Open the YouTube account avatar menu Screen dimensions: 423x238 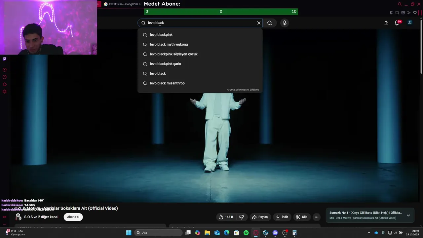coord(410,22)
